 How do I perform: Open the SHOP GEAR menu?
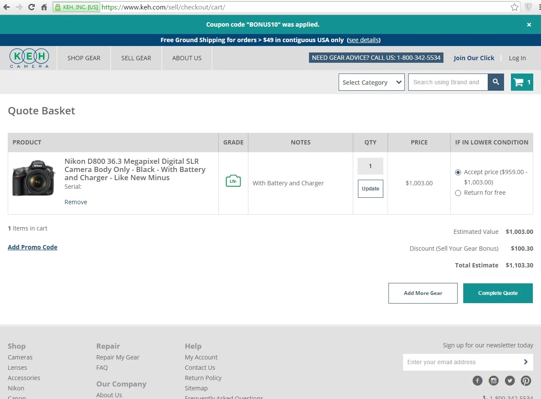pos(84,58)
